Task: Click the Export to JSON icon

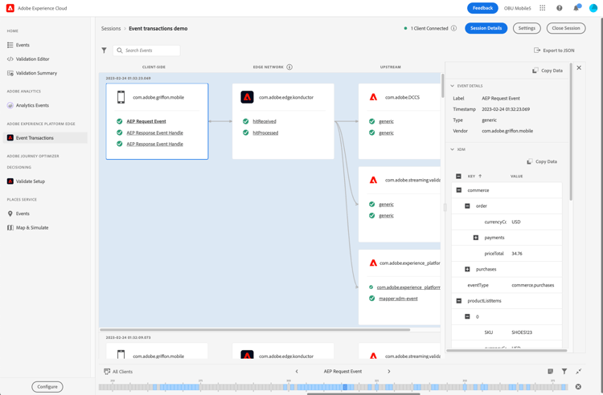Action: [537, 51]
